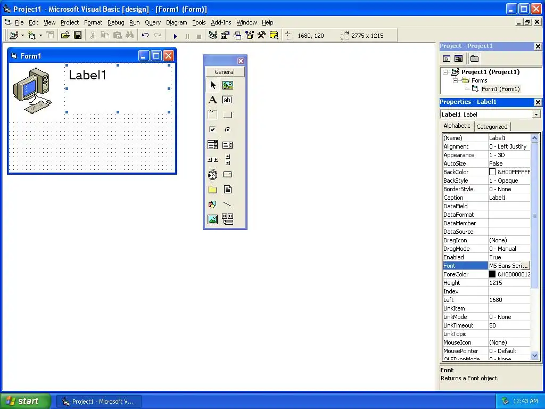Select the OptionButton control in the toolbox
The width and height of the screenshot is (545, 409).
coord(227,129)
